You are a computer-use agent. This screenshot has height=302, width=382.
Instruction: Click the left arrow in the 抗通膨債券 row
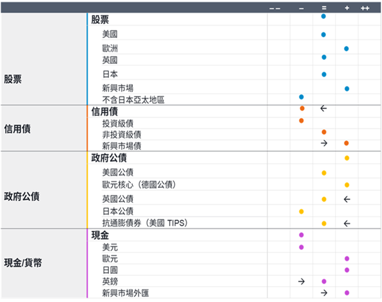347,223
